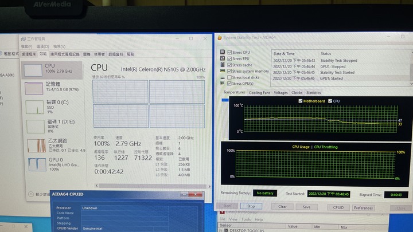Switch to the 應用程式歷程記錄 tab

(65, 54)
